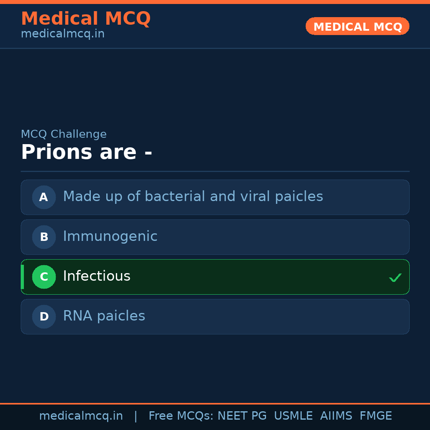Viewport: 430px width, 430px height.
Task: Open the medicalmcq.in footer link
Action: click(x=81, y=416)
